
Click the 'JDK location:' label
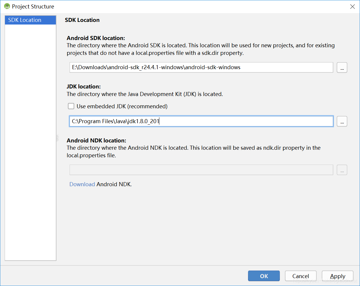[x=84, y=86]
